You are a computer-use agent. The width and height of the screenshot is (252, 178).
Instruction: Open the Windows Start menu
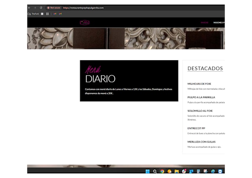[148, 171]
